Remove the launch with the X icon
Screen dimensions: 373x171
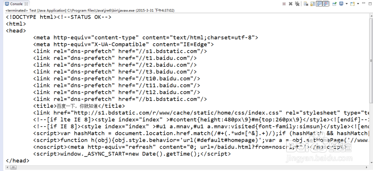click(291, 4)
